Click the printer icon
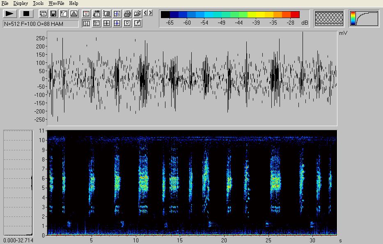383x244 pixels. point(127,14)
